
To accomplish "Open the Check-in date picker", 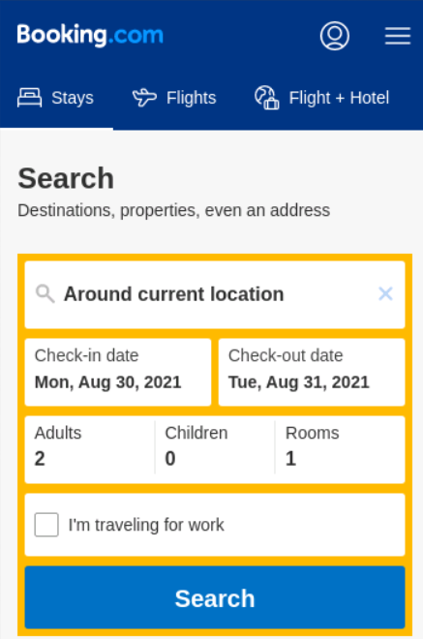I will [118, 372].
